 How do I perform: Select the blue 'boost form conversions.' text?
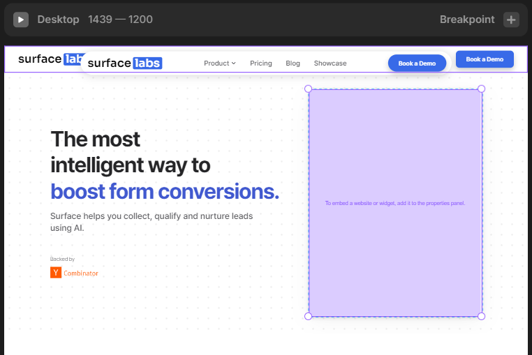(x=165, y=192)
